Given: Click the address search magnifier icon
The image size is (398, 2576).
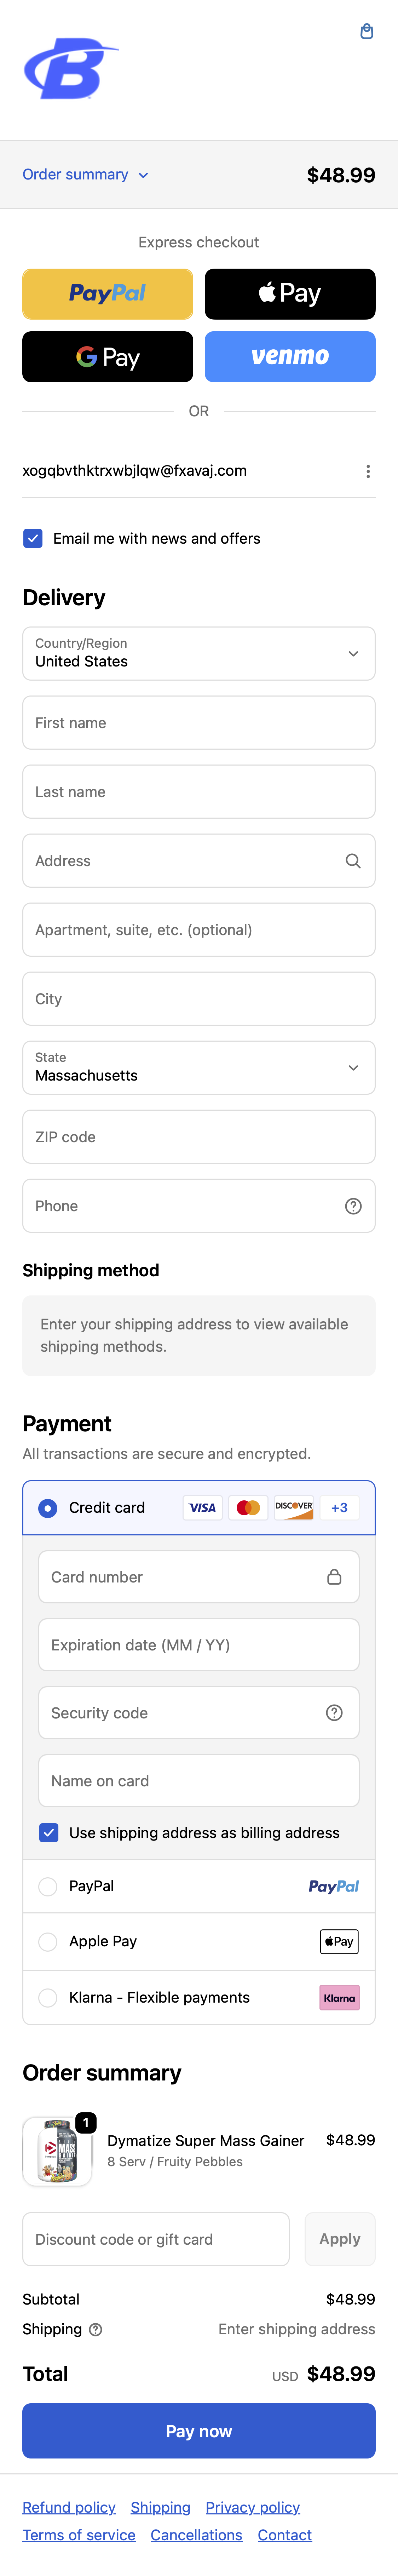Looking at the screenshot, I should pyautogui.click(x=353, y=861).
